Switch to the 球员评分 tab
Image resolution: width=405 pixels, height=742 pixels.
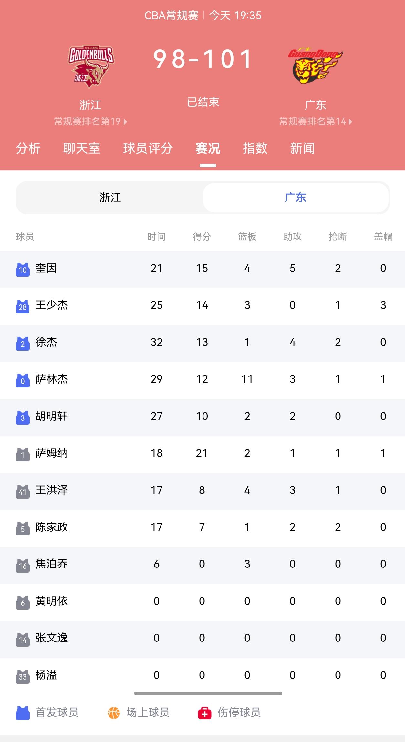tap(148, 148)
